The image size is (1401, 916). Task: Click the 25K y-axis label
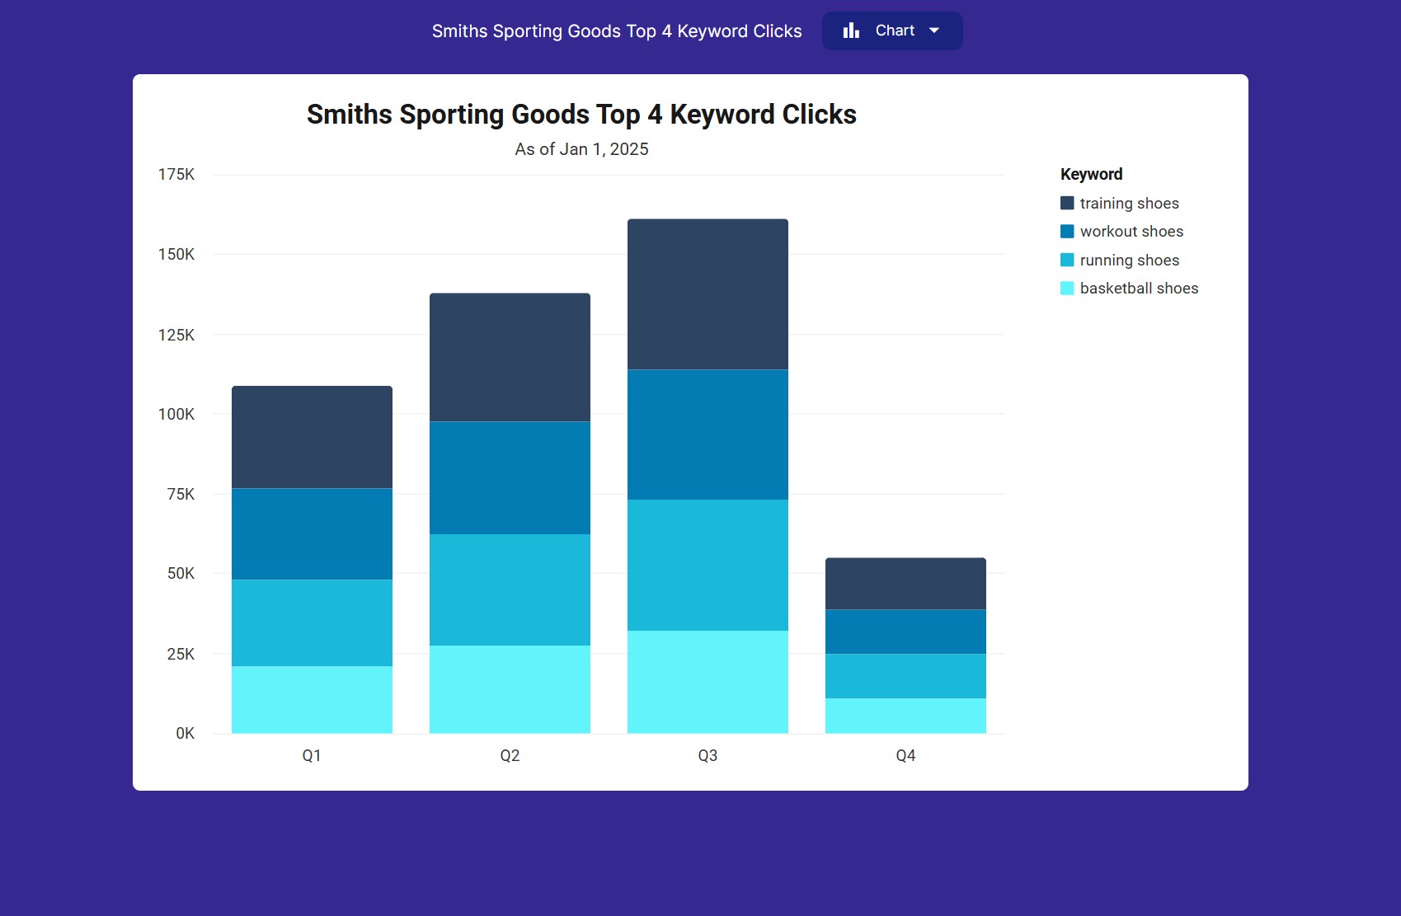tap(181, 655)
